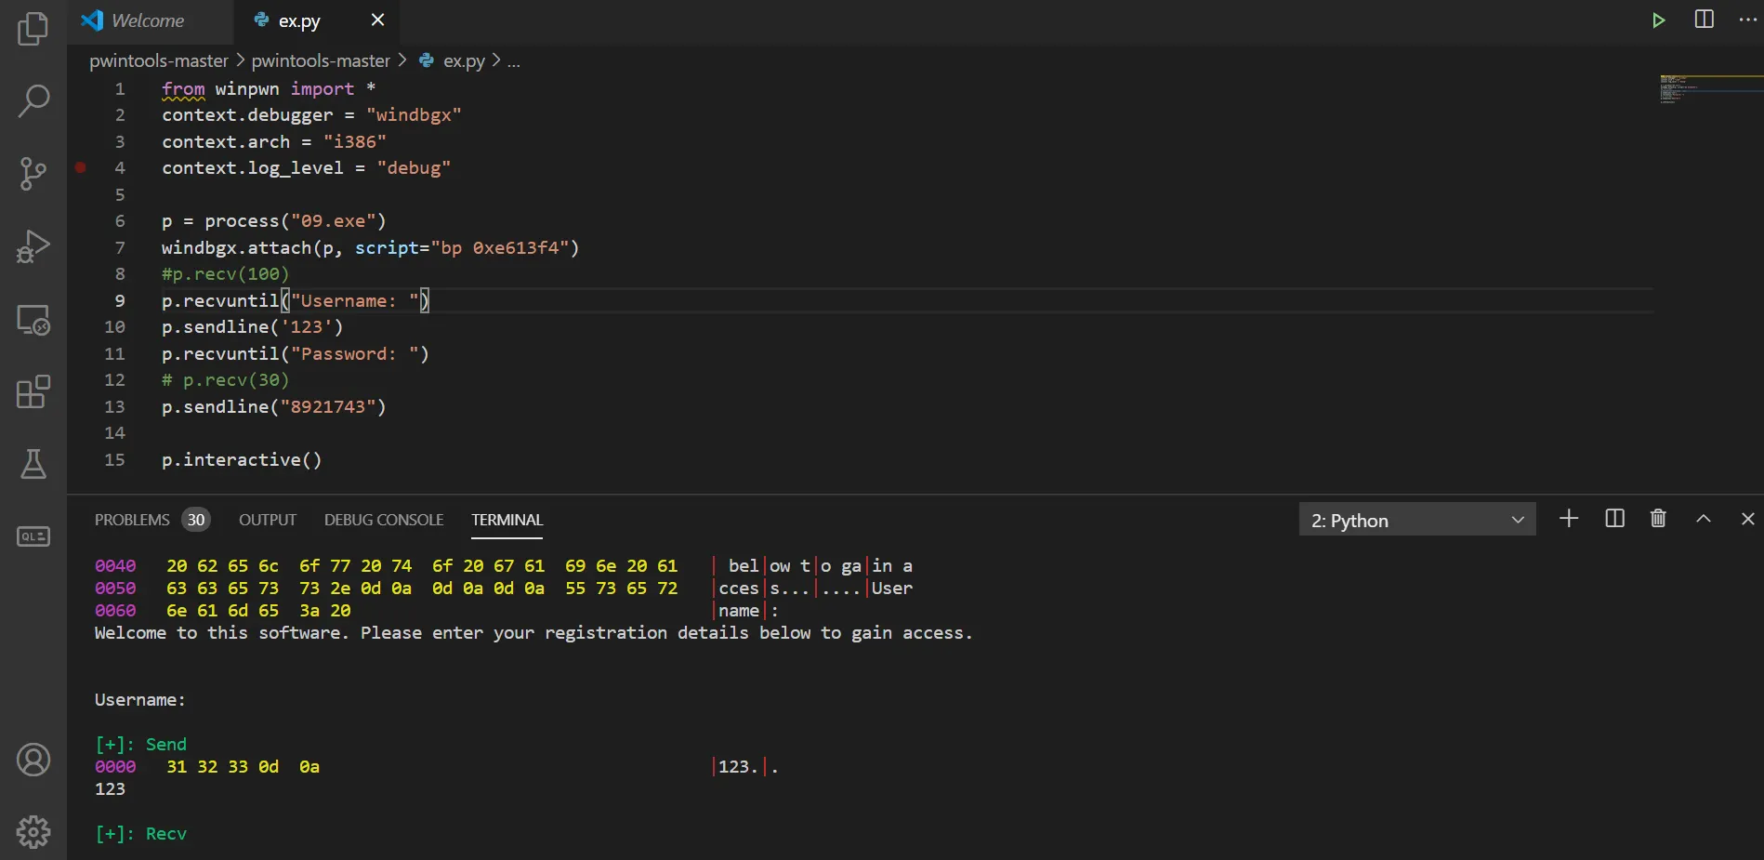Open the Testing flask icon
Screen dimensions: 1764x860
tap(33, 464)
